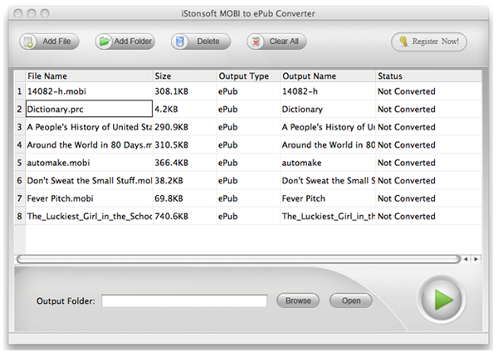Screen dimensions: 498x352
Task: Select Around the World in 80 Days file
Action: tap(90, 144)
